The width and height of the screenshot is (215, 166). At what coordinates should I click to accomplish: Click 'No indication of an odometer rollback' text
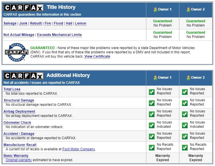(35, 127)
